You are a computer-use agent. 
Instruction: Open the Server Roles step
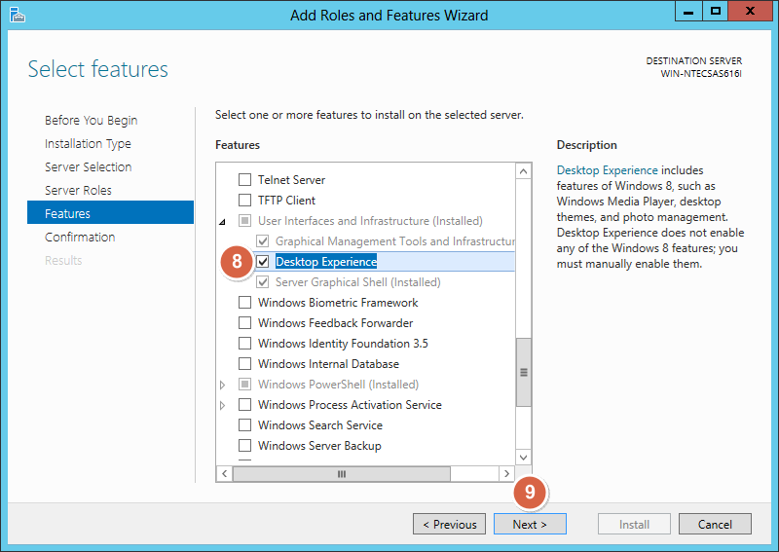click(78, 190)
